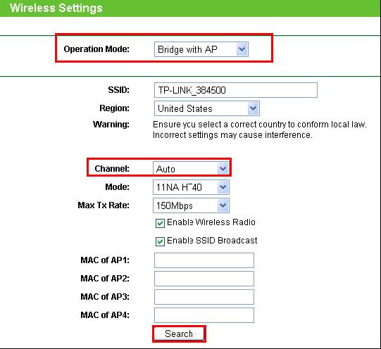Open the Region dropdown showing United States
This screenshot has height=349, width=381.
click(207, 108)
